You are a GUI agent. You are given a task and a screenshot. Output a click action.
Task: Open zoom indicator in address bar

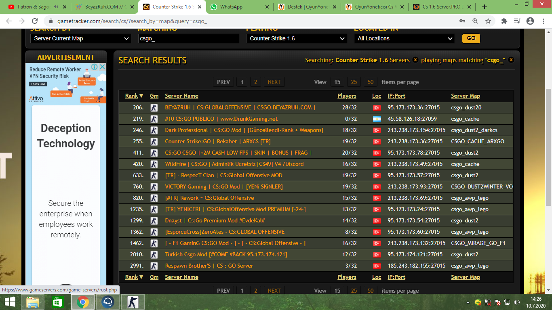(x=475, y=21)
